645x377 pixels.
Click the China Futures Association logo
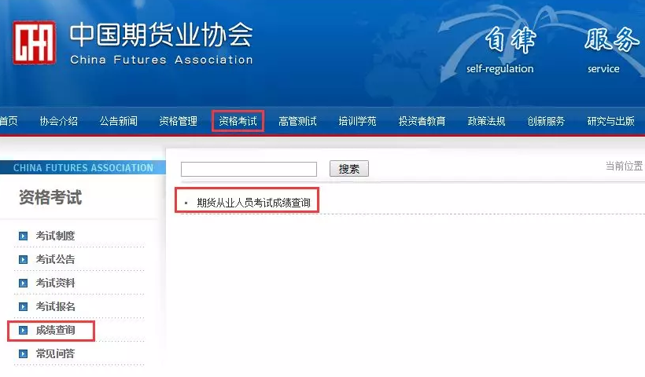34,43
